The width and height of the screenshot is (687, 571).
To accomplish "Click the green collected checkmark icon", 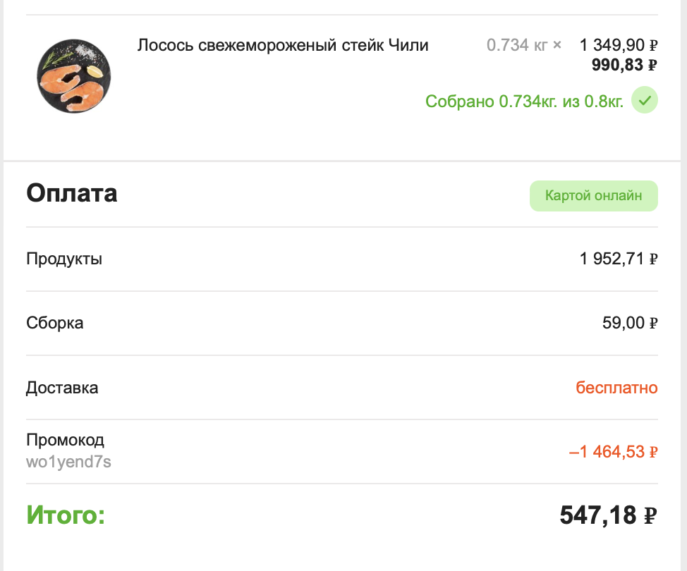I will [x=644, y=100].
